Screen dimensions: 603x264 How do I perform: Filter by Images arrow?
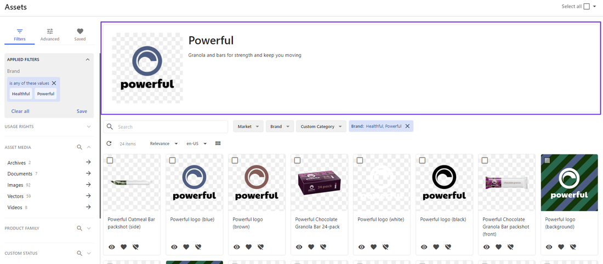click(x=88, y=185)
